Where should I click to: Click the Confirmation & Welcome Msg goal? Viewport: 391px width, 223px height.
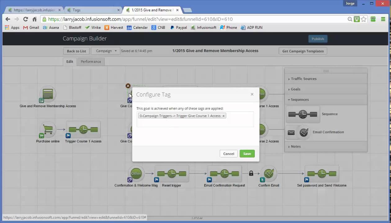tap(136, 174)
